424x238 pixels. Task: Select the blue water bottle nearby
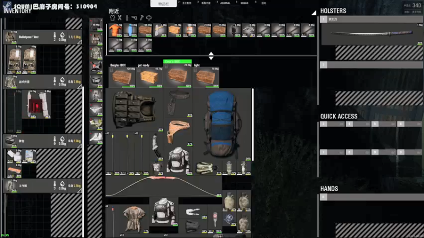pyautogui.click(x=130, y=30)
